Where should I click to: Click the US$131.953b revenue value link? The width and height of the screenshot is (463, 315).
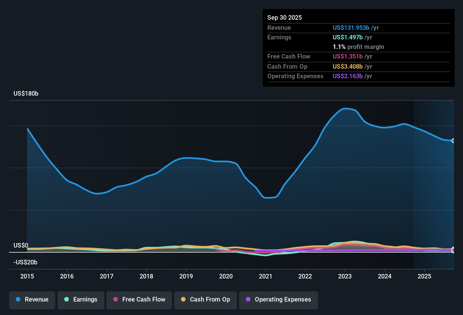click(x=351, y=28)
